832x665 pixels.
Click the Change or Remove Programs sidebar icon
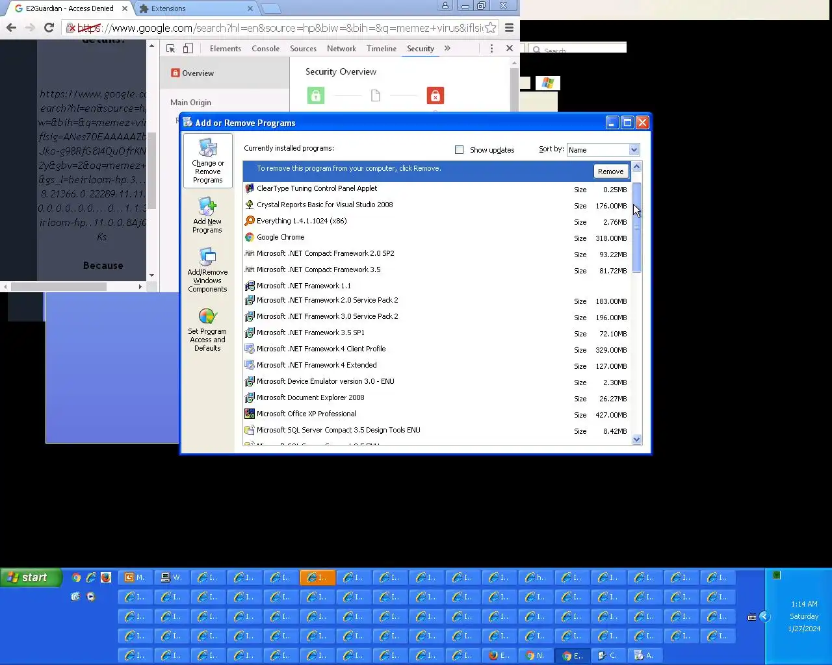[207, 161]
